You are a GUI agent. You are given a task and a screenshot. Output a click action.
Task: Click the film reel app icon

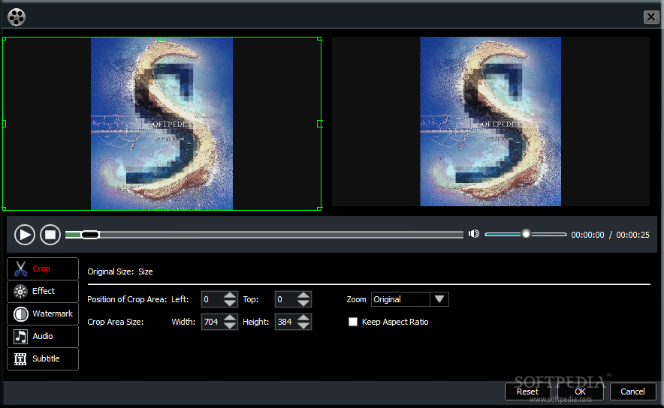click(x=17, y=17)
